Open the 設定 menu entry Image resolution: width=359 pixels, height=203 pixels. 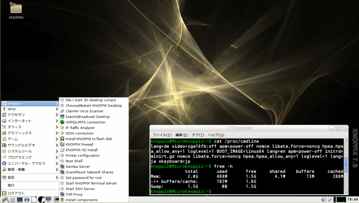[30, 177]
